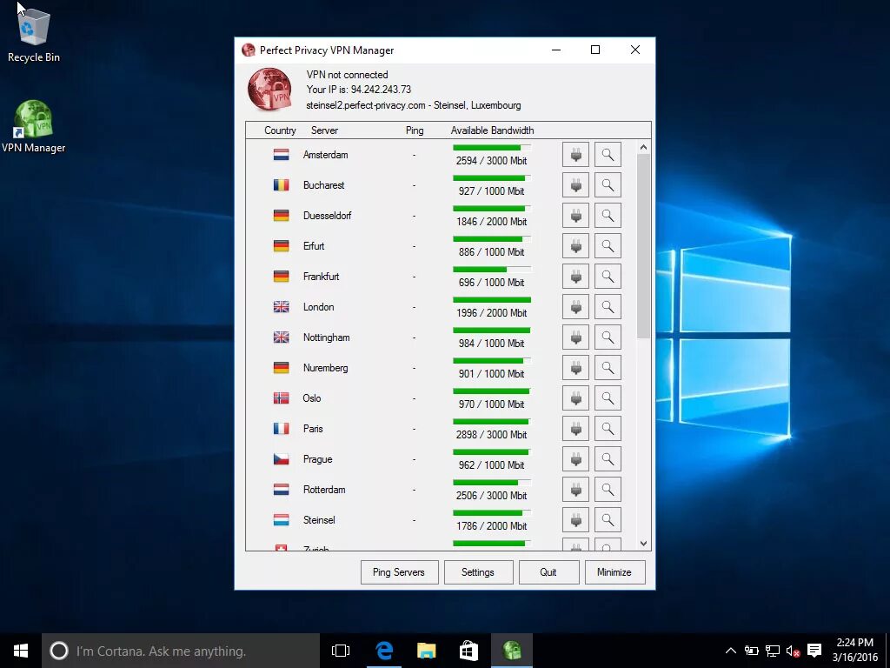Screen dimensions: 890x668
Task: Select the Erfurt server name
Action: pos(313,246)
